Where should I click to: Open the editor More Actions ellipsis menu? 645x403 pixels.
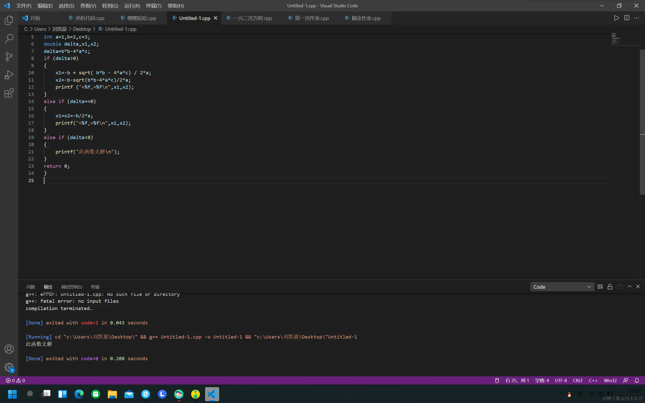(x=636, y=18)
